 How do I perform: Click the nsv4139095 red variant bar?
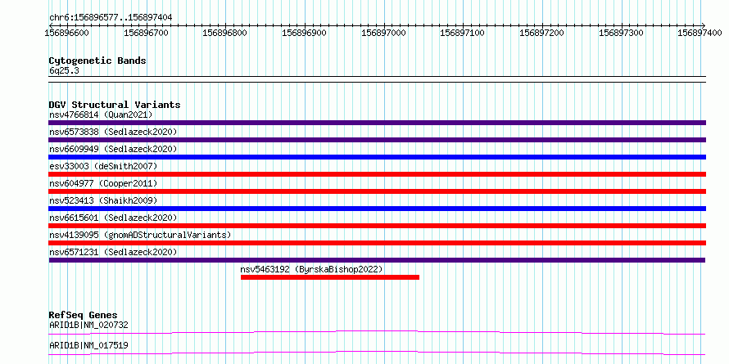coord(377,243)
